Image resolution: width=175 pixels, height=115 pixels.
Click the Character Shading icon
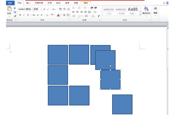pyautogui.click(x=64, y=15)
